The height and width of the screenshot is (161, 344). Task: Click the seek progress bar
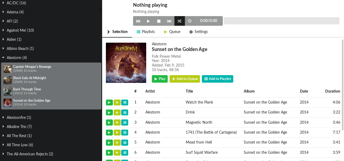coord(281,21)
